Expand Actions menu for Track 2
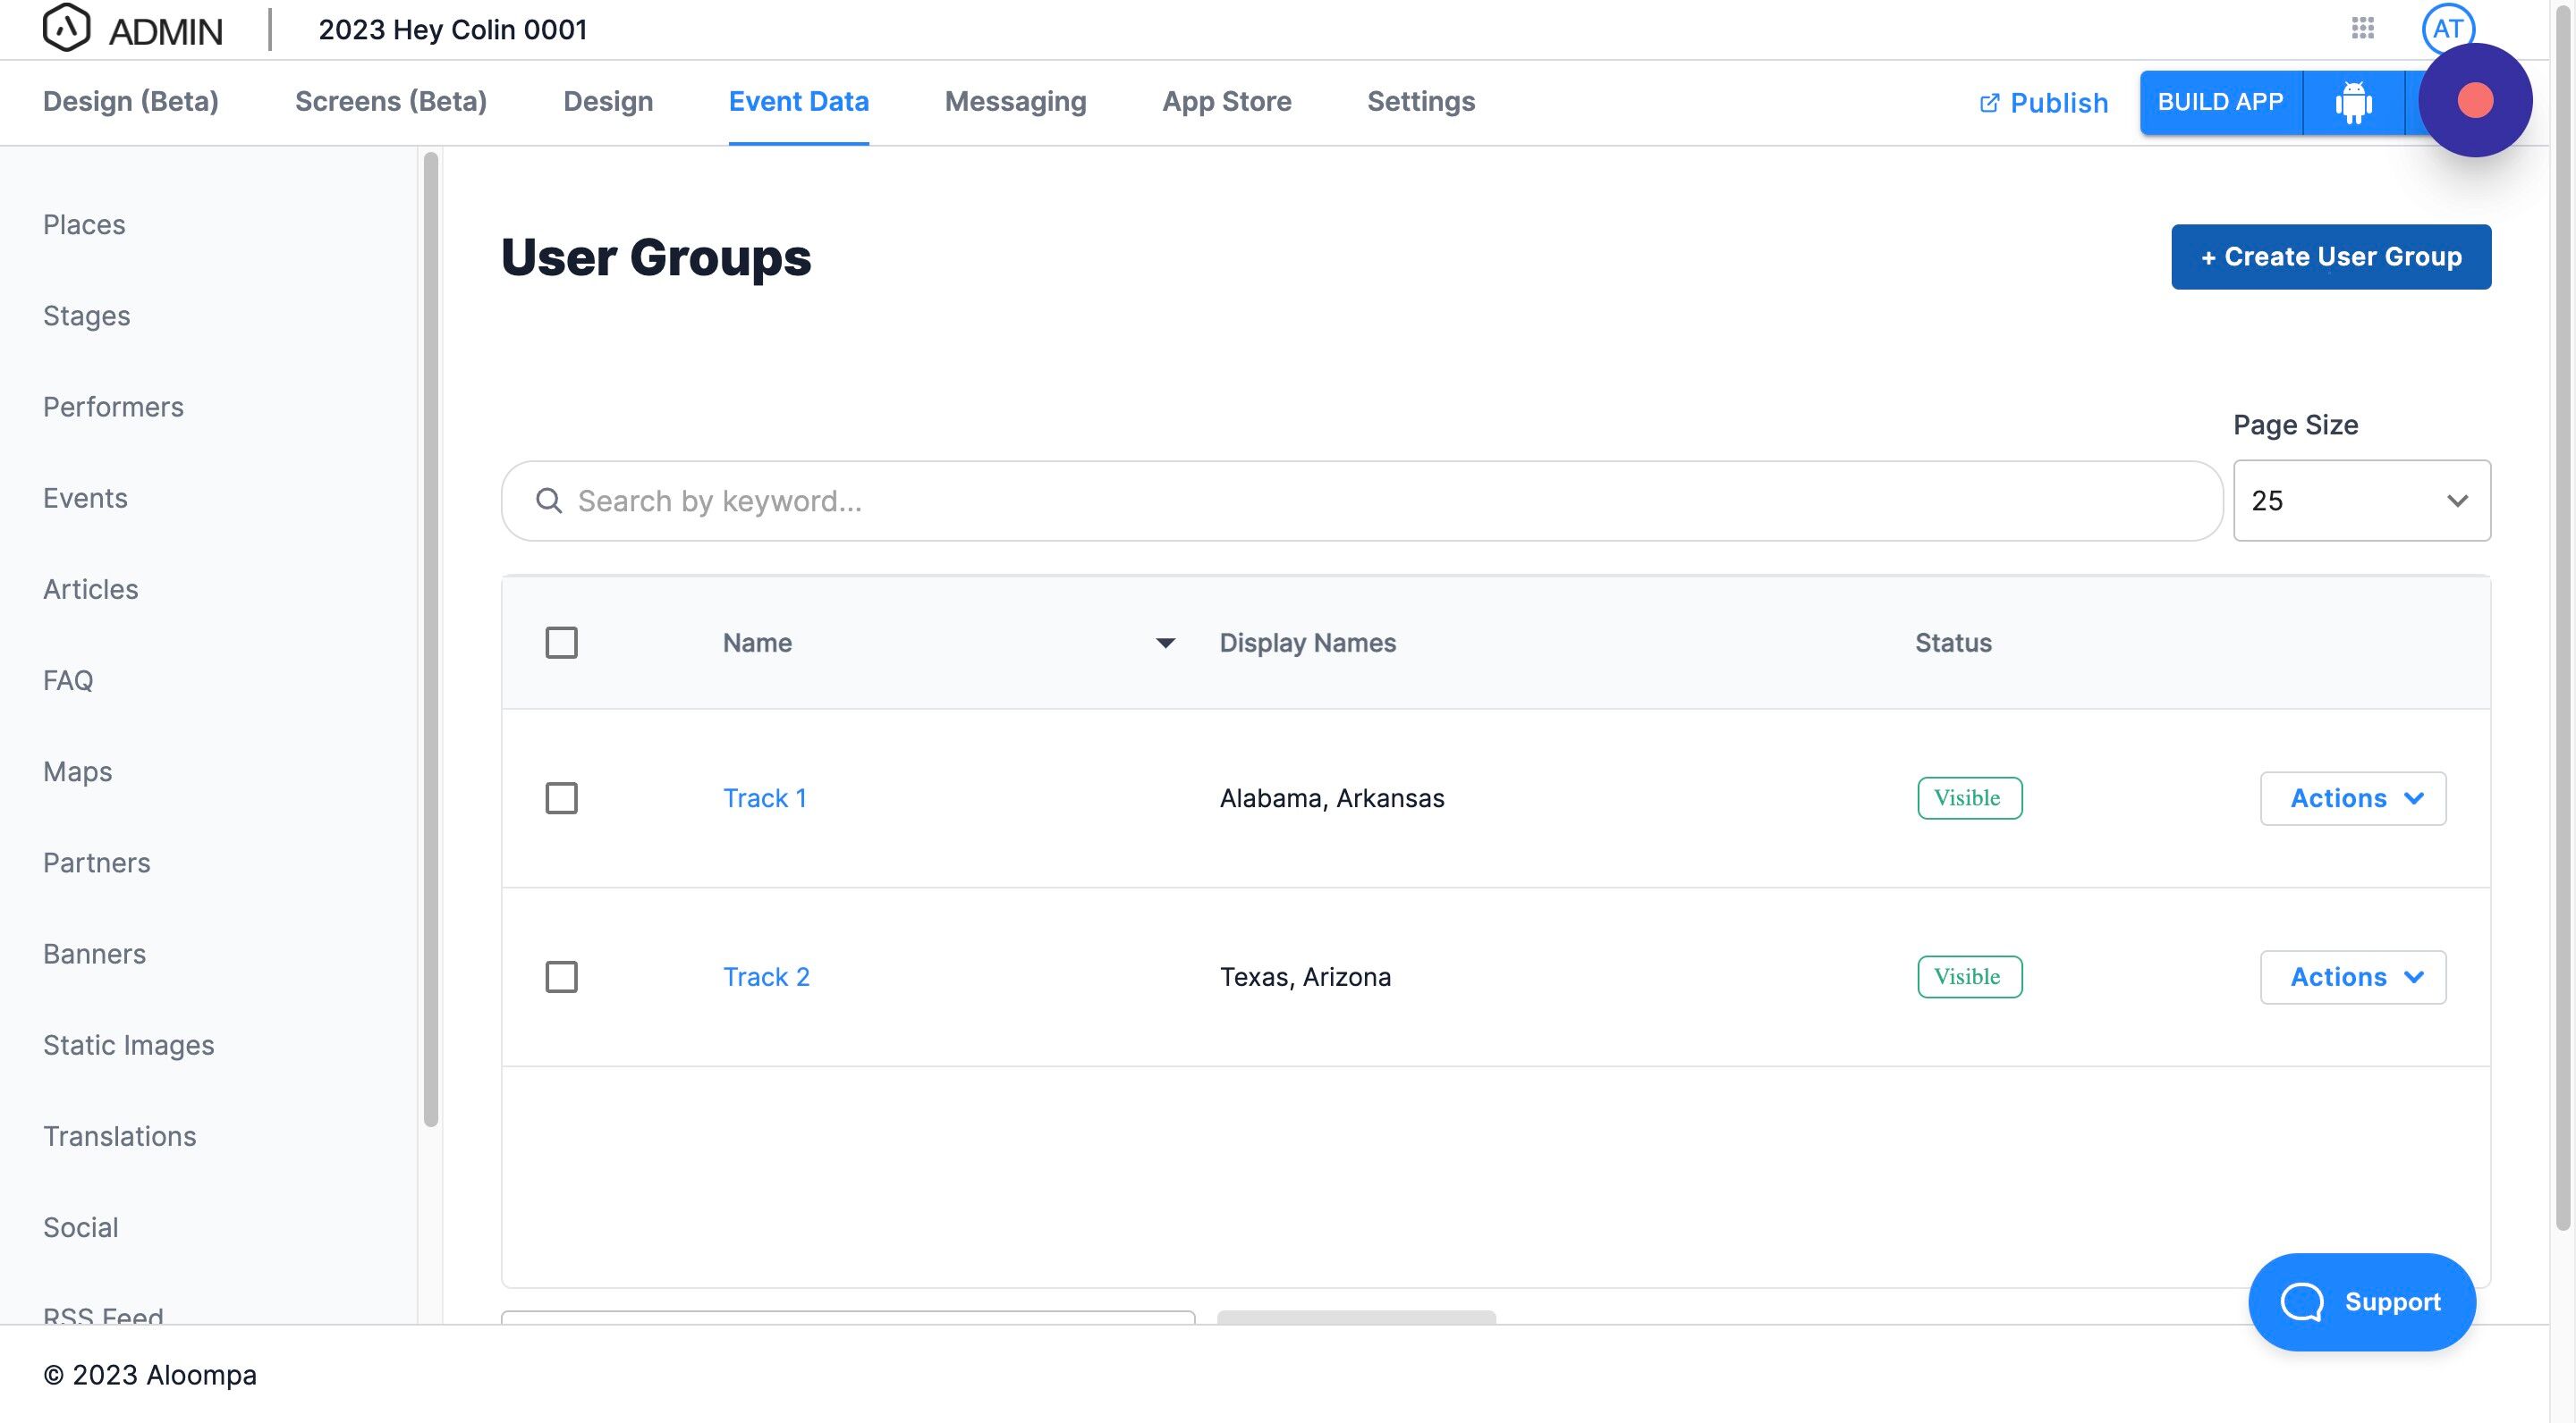 (x=2353, y=977)
